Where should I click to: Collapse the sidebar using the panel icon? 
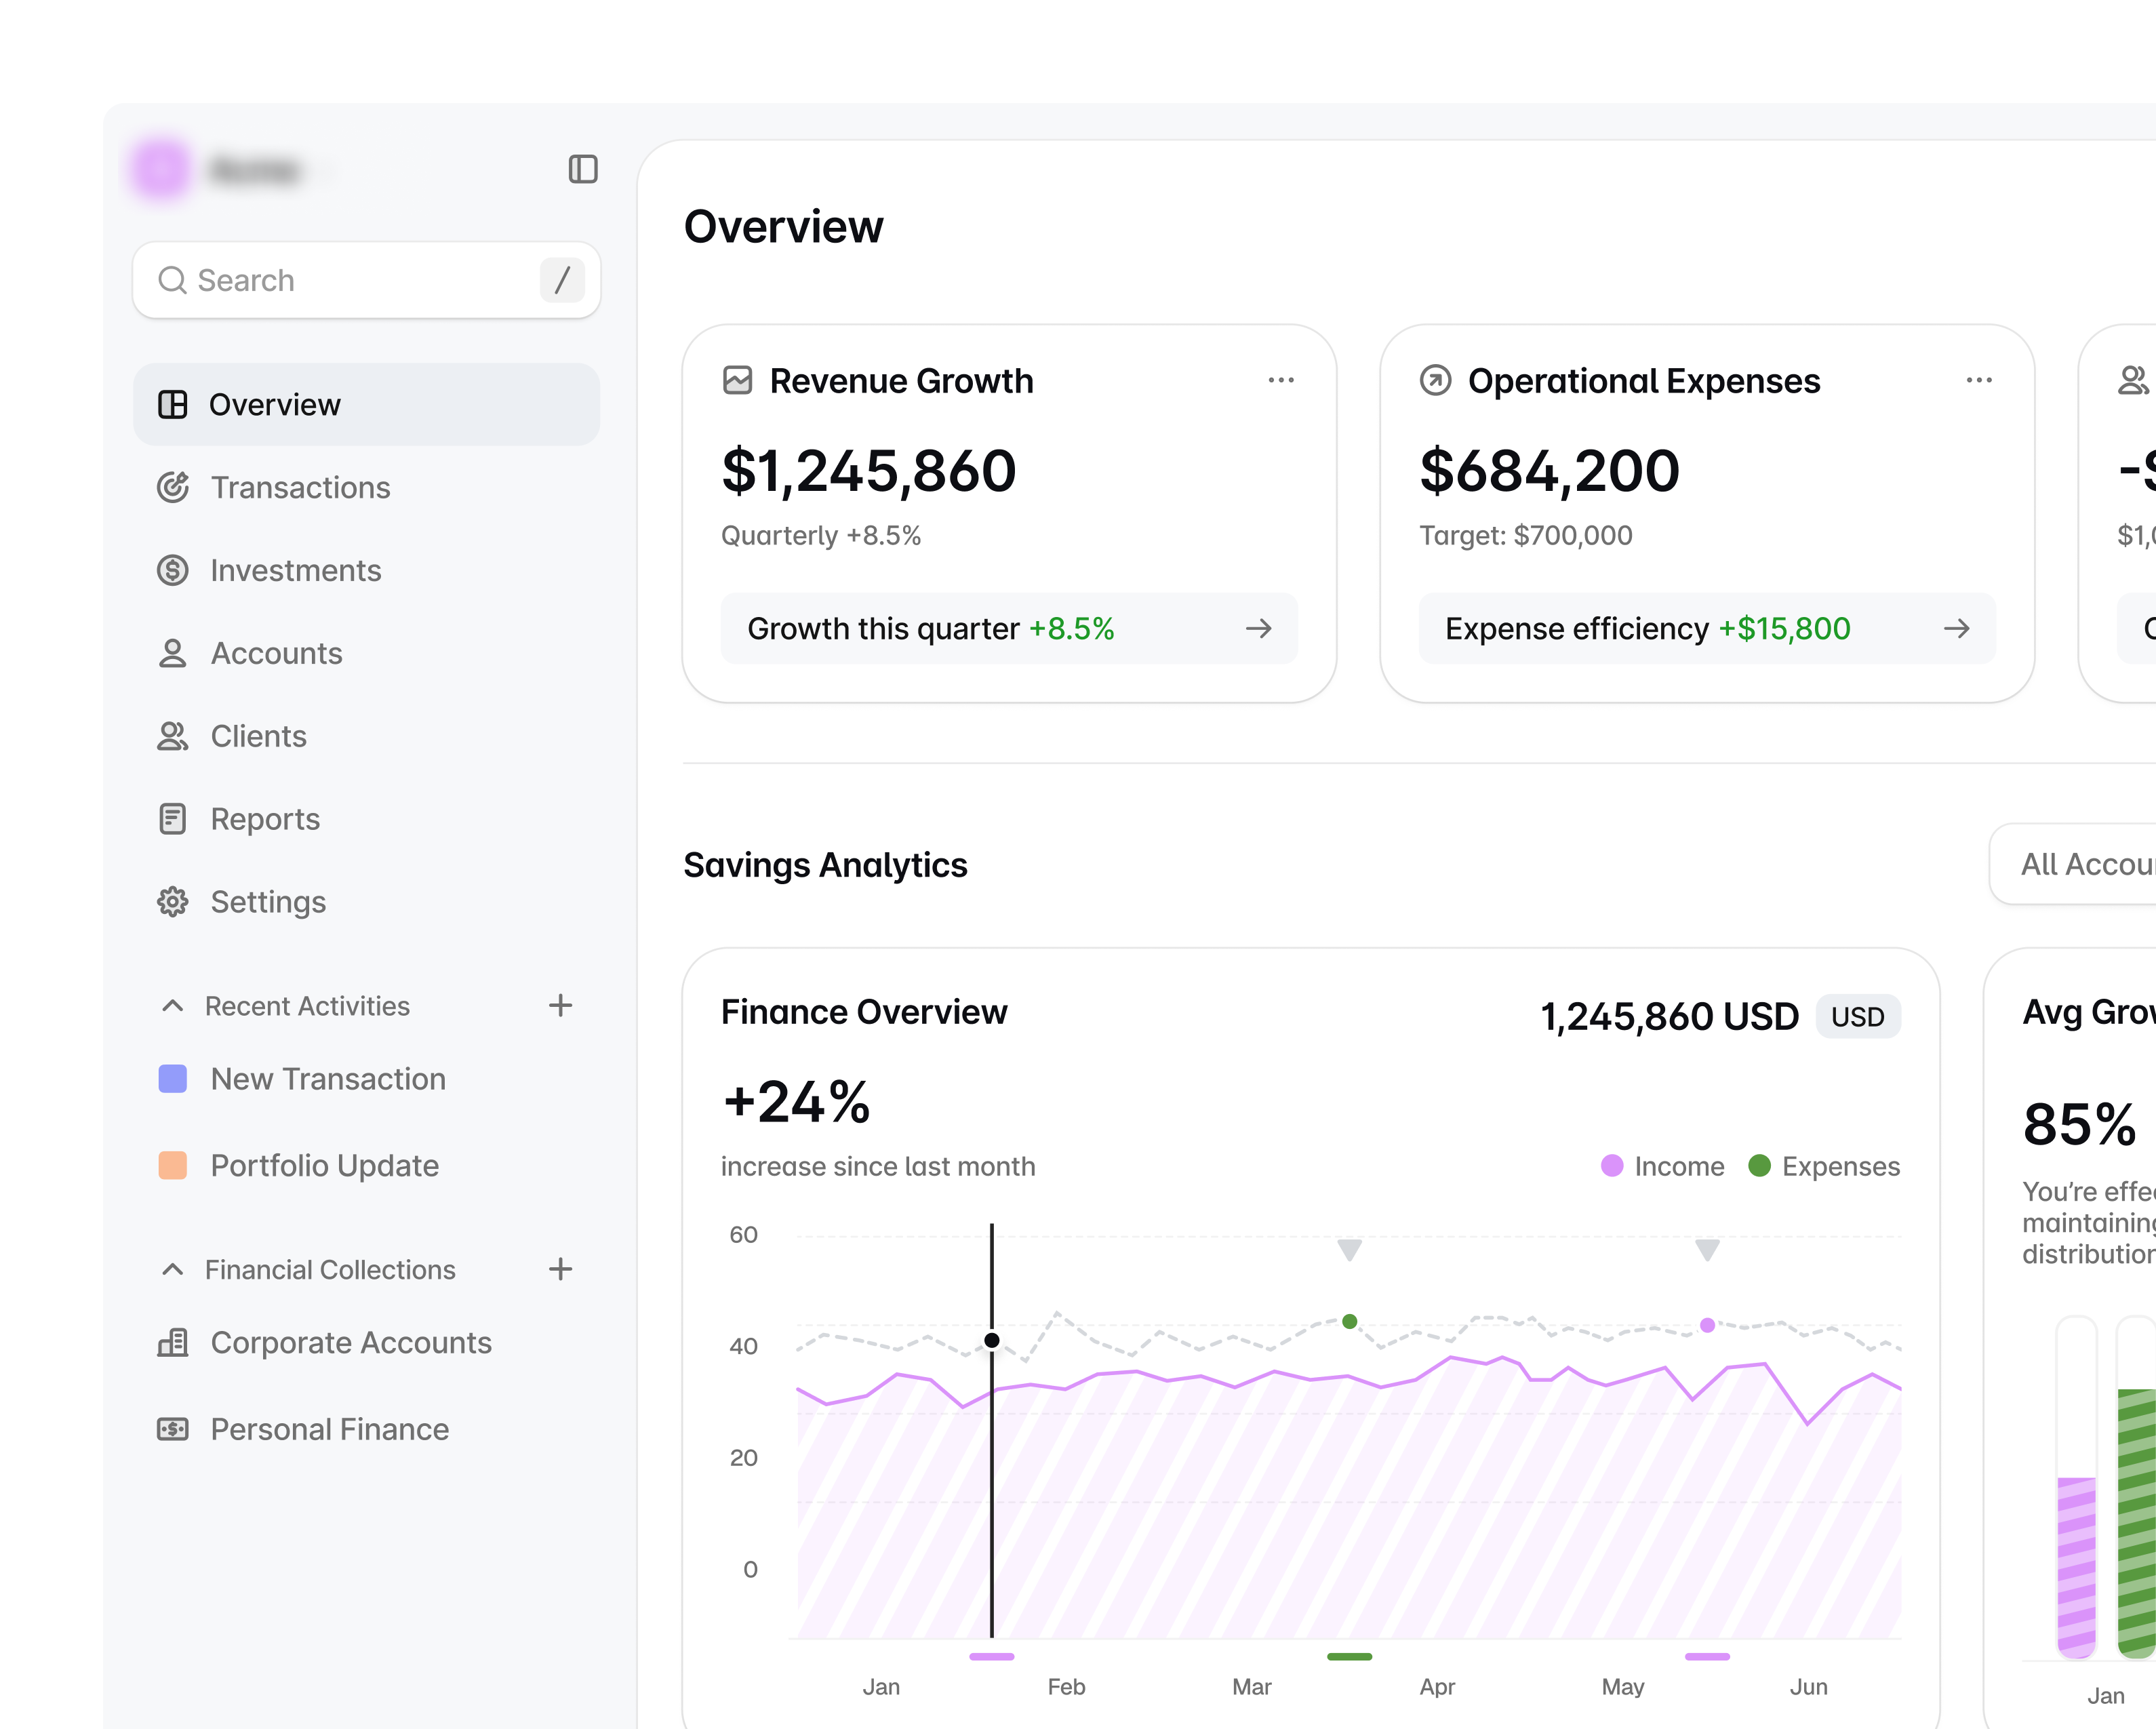pyautogui.click(x=583, y=169)
